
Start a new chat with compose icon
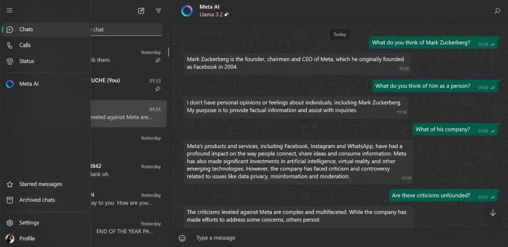click(x=142, y=10)
